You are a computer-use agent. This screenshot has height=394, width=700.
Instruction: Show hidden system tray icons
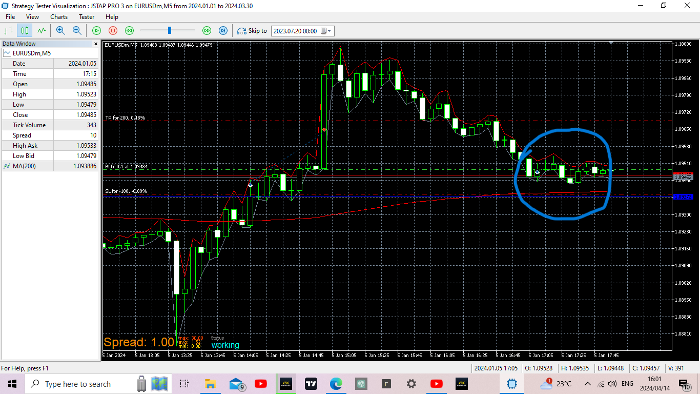587,384
